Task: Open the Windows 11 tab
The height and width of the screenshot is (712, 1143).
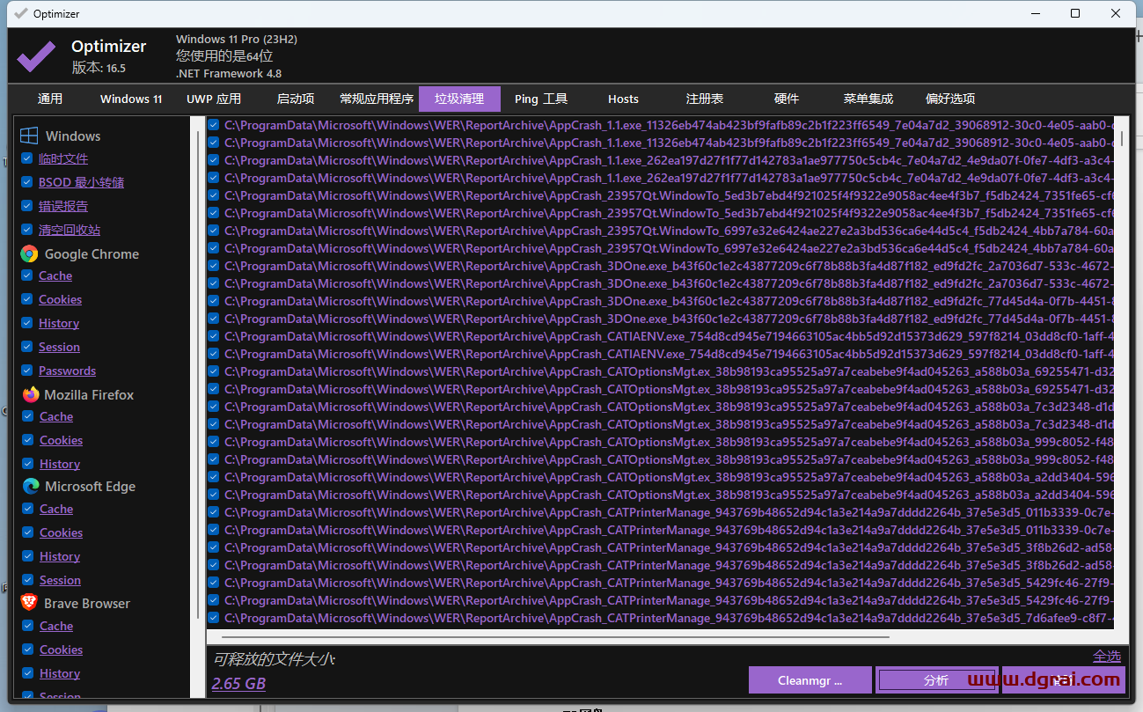Action: click(x=131, y=99)
